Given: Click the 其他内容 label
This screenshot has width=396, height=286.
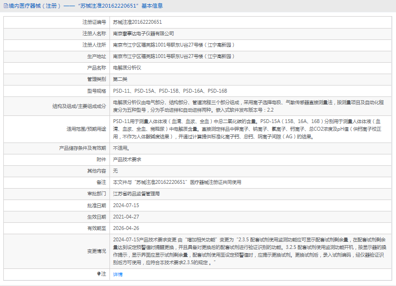Looking at the screenshot, I should [x=97, y=171].
